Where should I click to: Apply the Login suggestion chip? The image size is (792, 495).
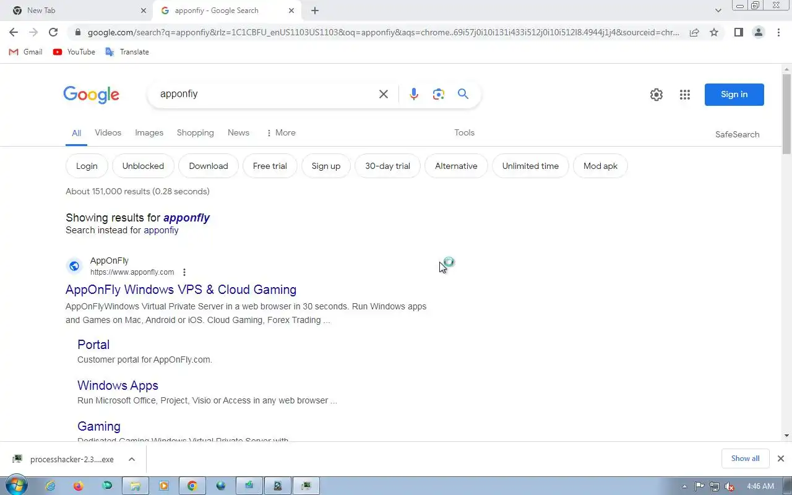point(87,166)
